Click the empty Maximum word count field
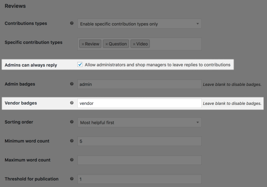This screenshot has height=187, width=267. 139,160
